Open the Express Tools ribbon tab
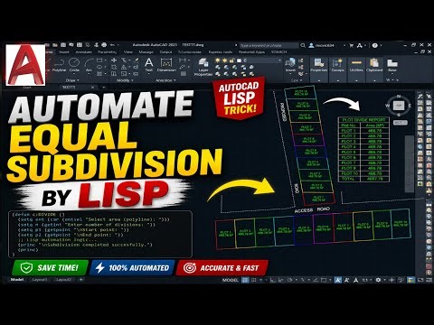 click(x=221, y=52)
